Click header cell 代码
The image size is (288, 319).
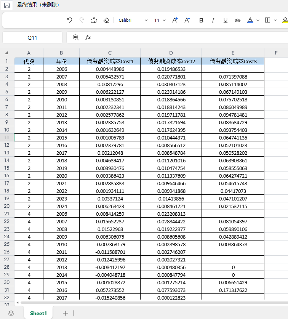click(x=29, y=61)
